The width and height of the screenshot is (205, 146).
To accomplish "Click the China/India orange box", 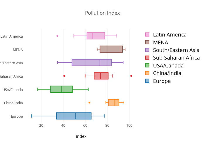I will pos(114,103).
